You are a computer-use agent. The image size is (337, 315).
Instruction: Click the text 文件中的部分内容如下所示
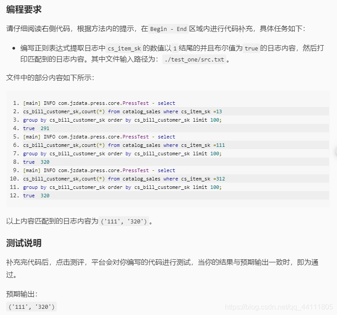tap(50, 77)
